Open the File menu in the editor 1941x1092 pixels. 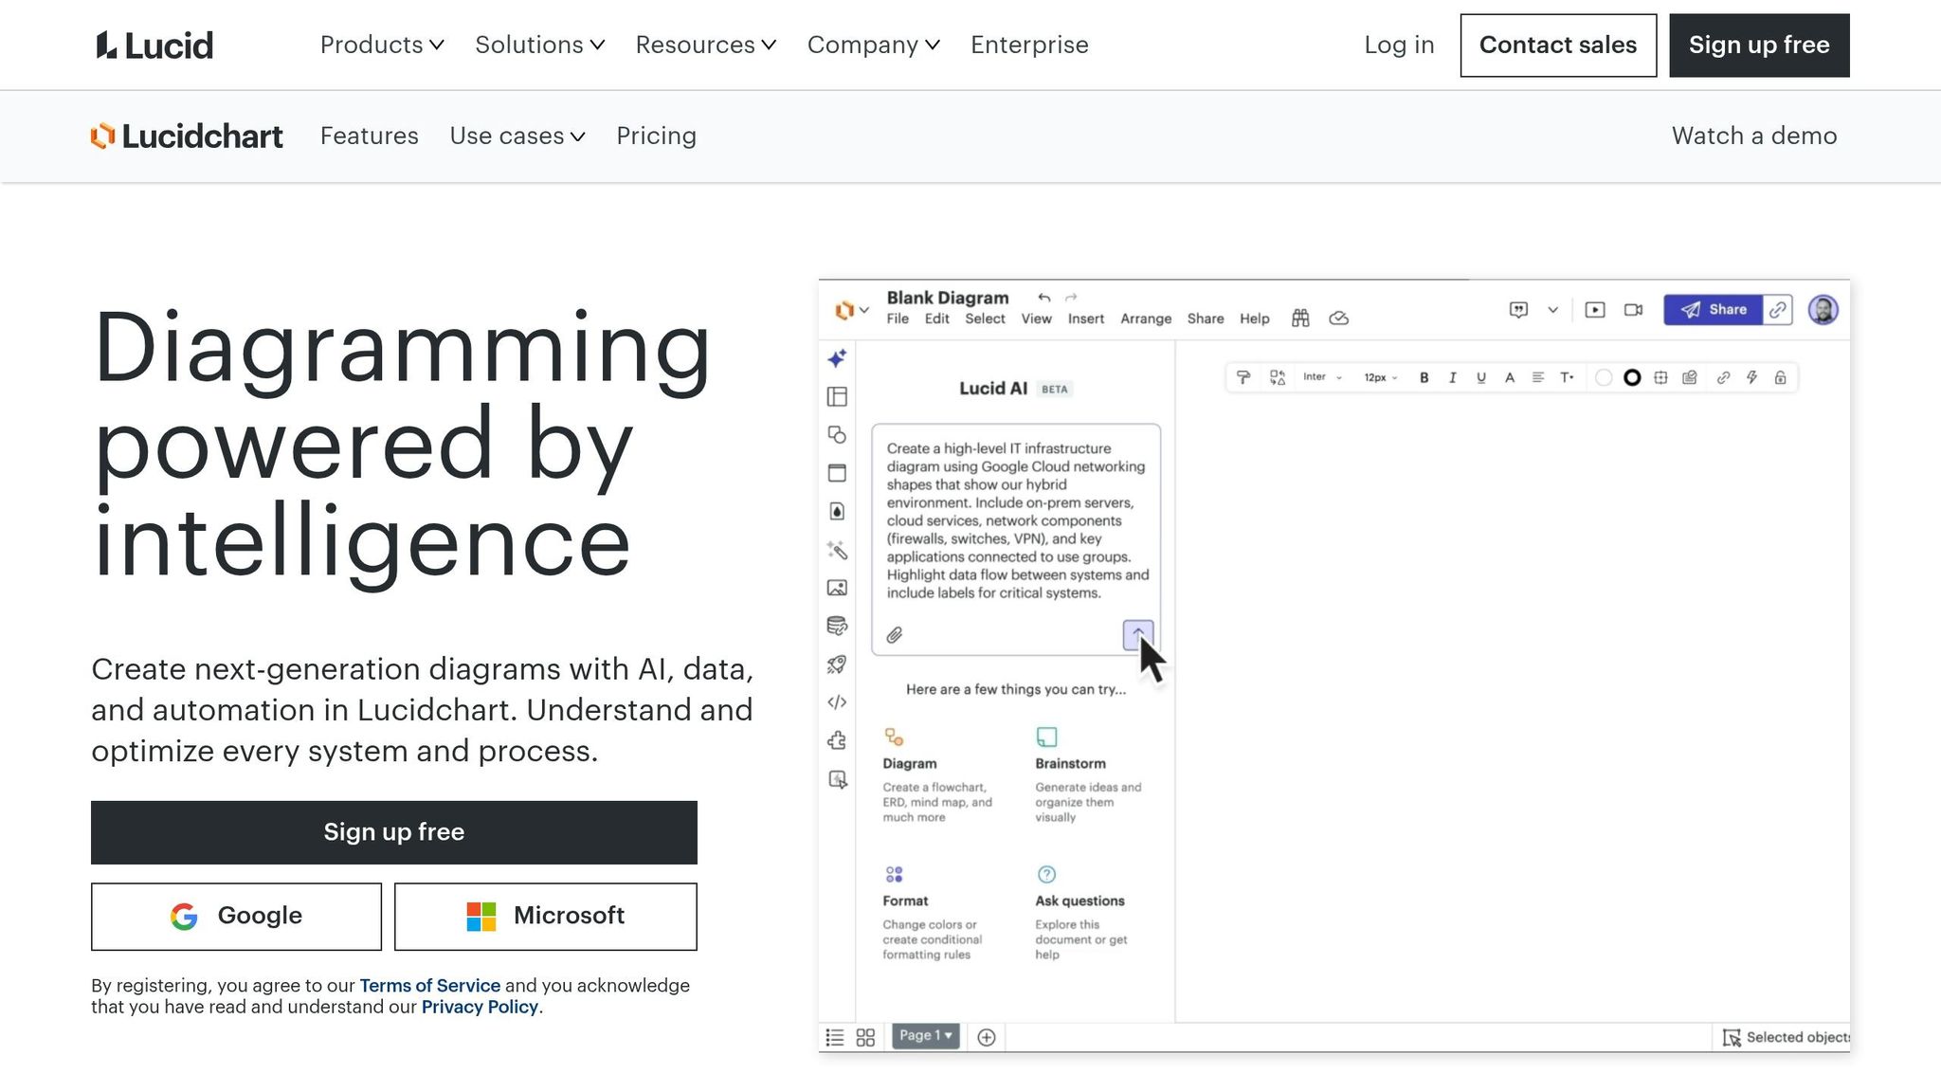pos(898,318)
